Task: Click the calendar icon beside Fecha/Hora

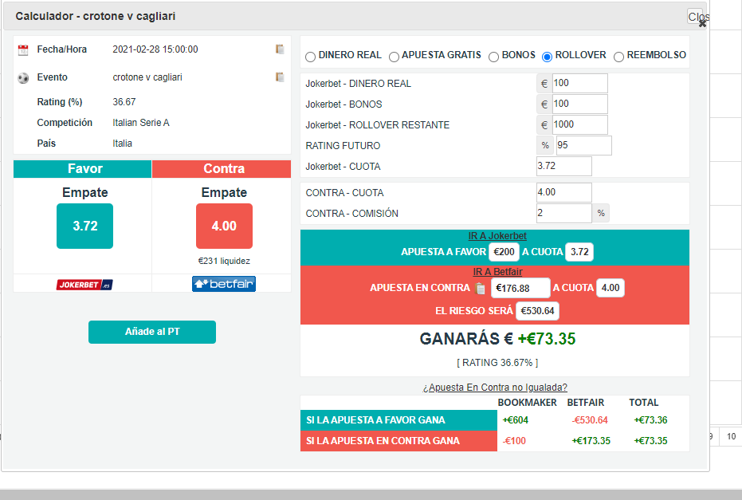Action: 22,49
